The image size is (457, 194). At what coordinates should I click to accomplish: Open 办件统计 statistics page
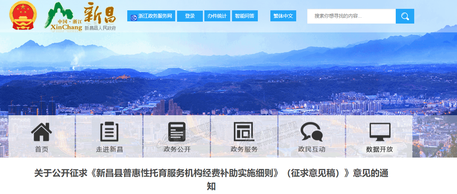tap(217, 16)
